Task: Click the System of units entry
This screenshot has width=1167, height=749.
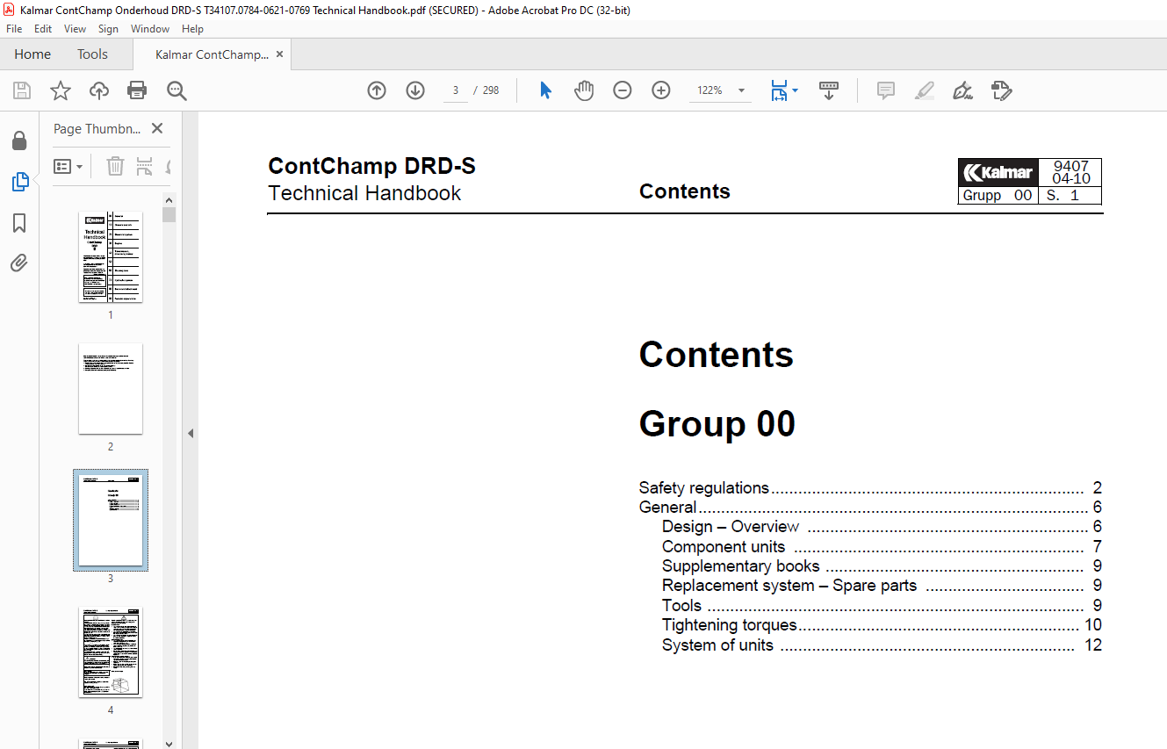Action: (x=882, y=645)
